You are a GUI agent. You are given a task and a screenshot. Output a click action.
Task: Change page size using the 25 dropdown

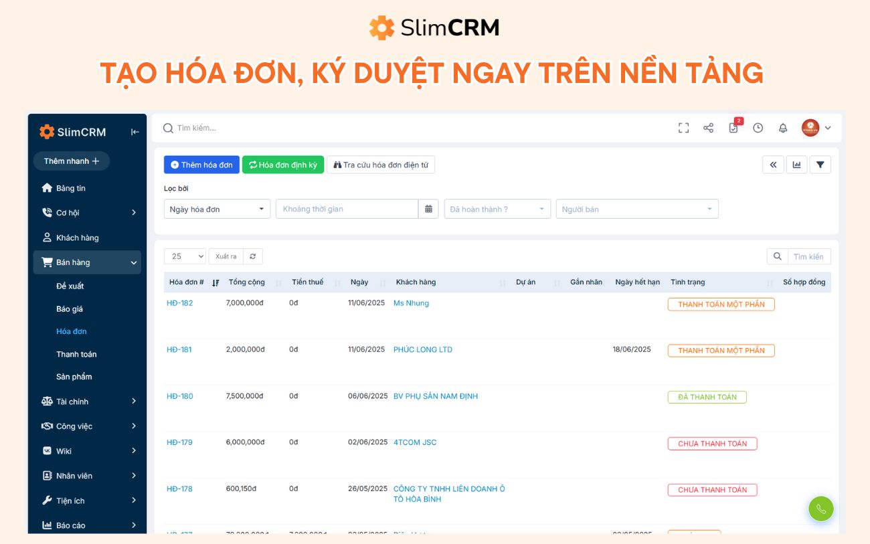pos(185,256)
